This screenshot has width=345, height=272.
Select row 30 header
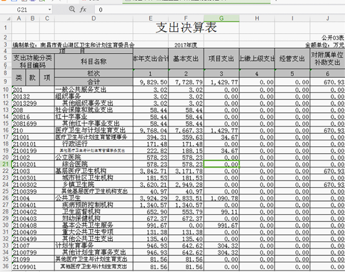point(6,225)
